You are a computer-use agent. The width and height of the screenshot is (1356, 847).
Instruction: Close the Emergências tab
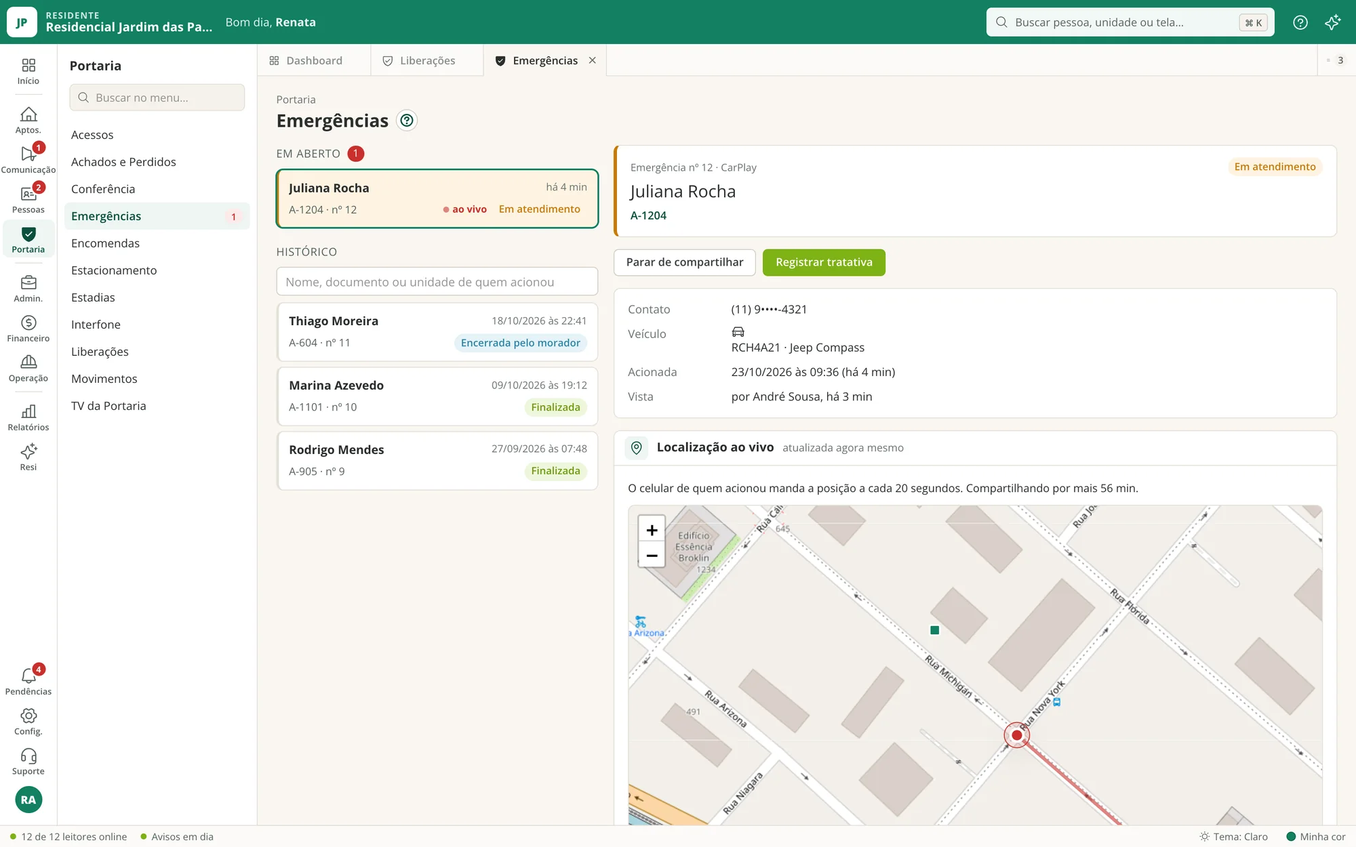[593, 60]
